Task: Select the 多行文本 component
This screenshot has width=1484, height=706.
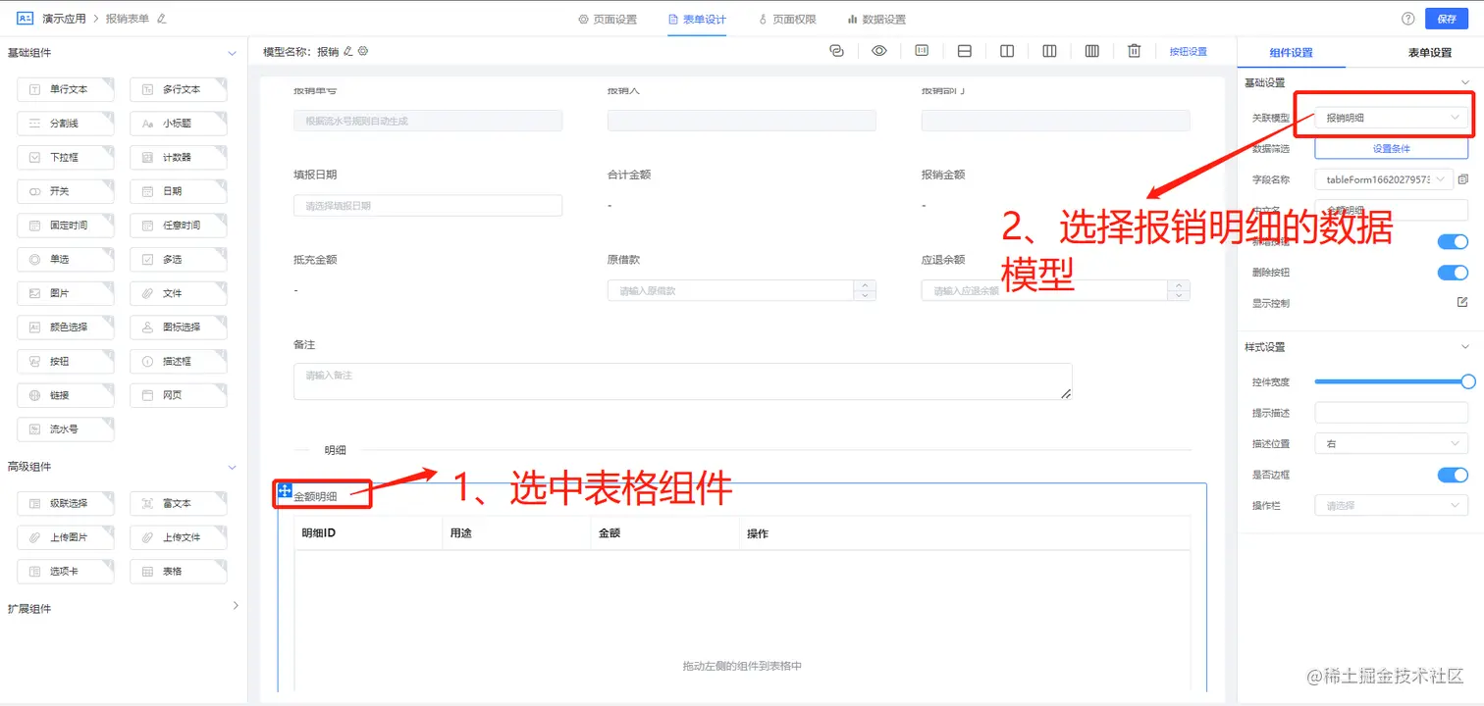Action: point(179,89)
